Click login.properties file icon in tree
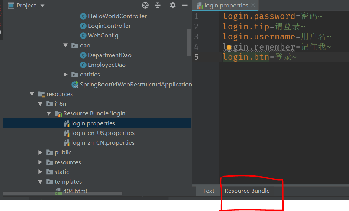The width and height of the screenshot is (349, 211). [x=67, y=123]
